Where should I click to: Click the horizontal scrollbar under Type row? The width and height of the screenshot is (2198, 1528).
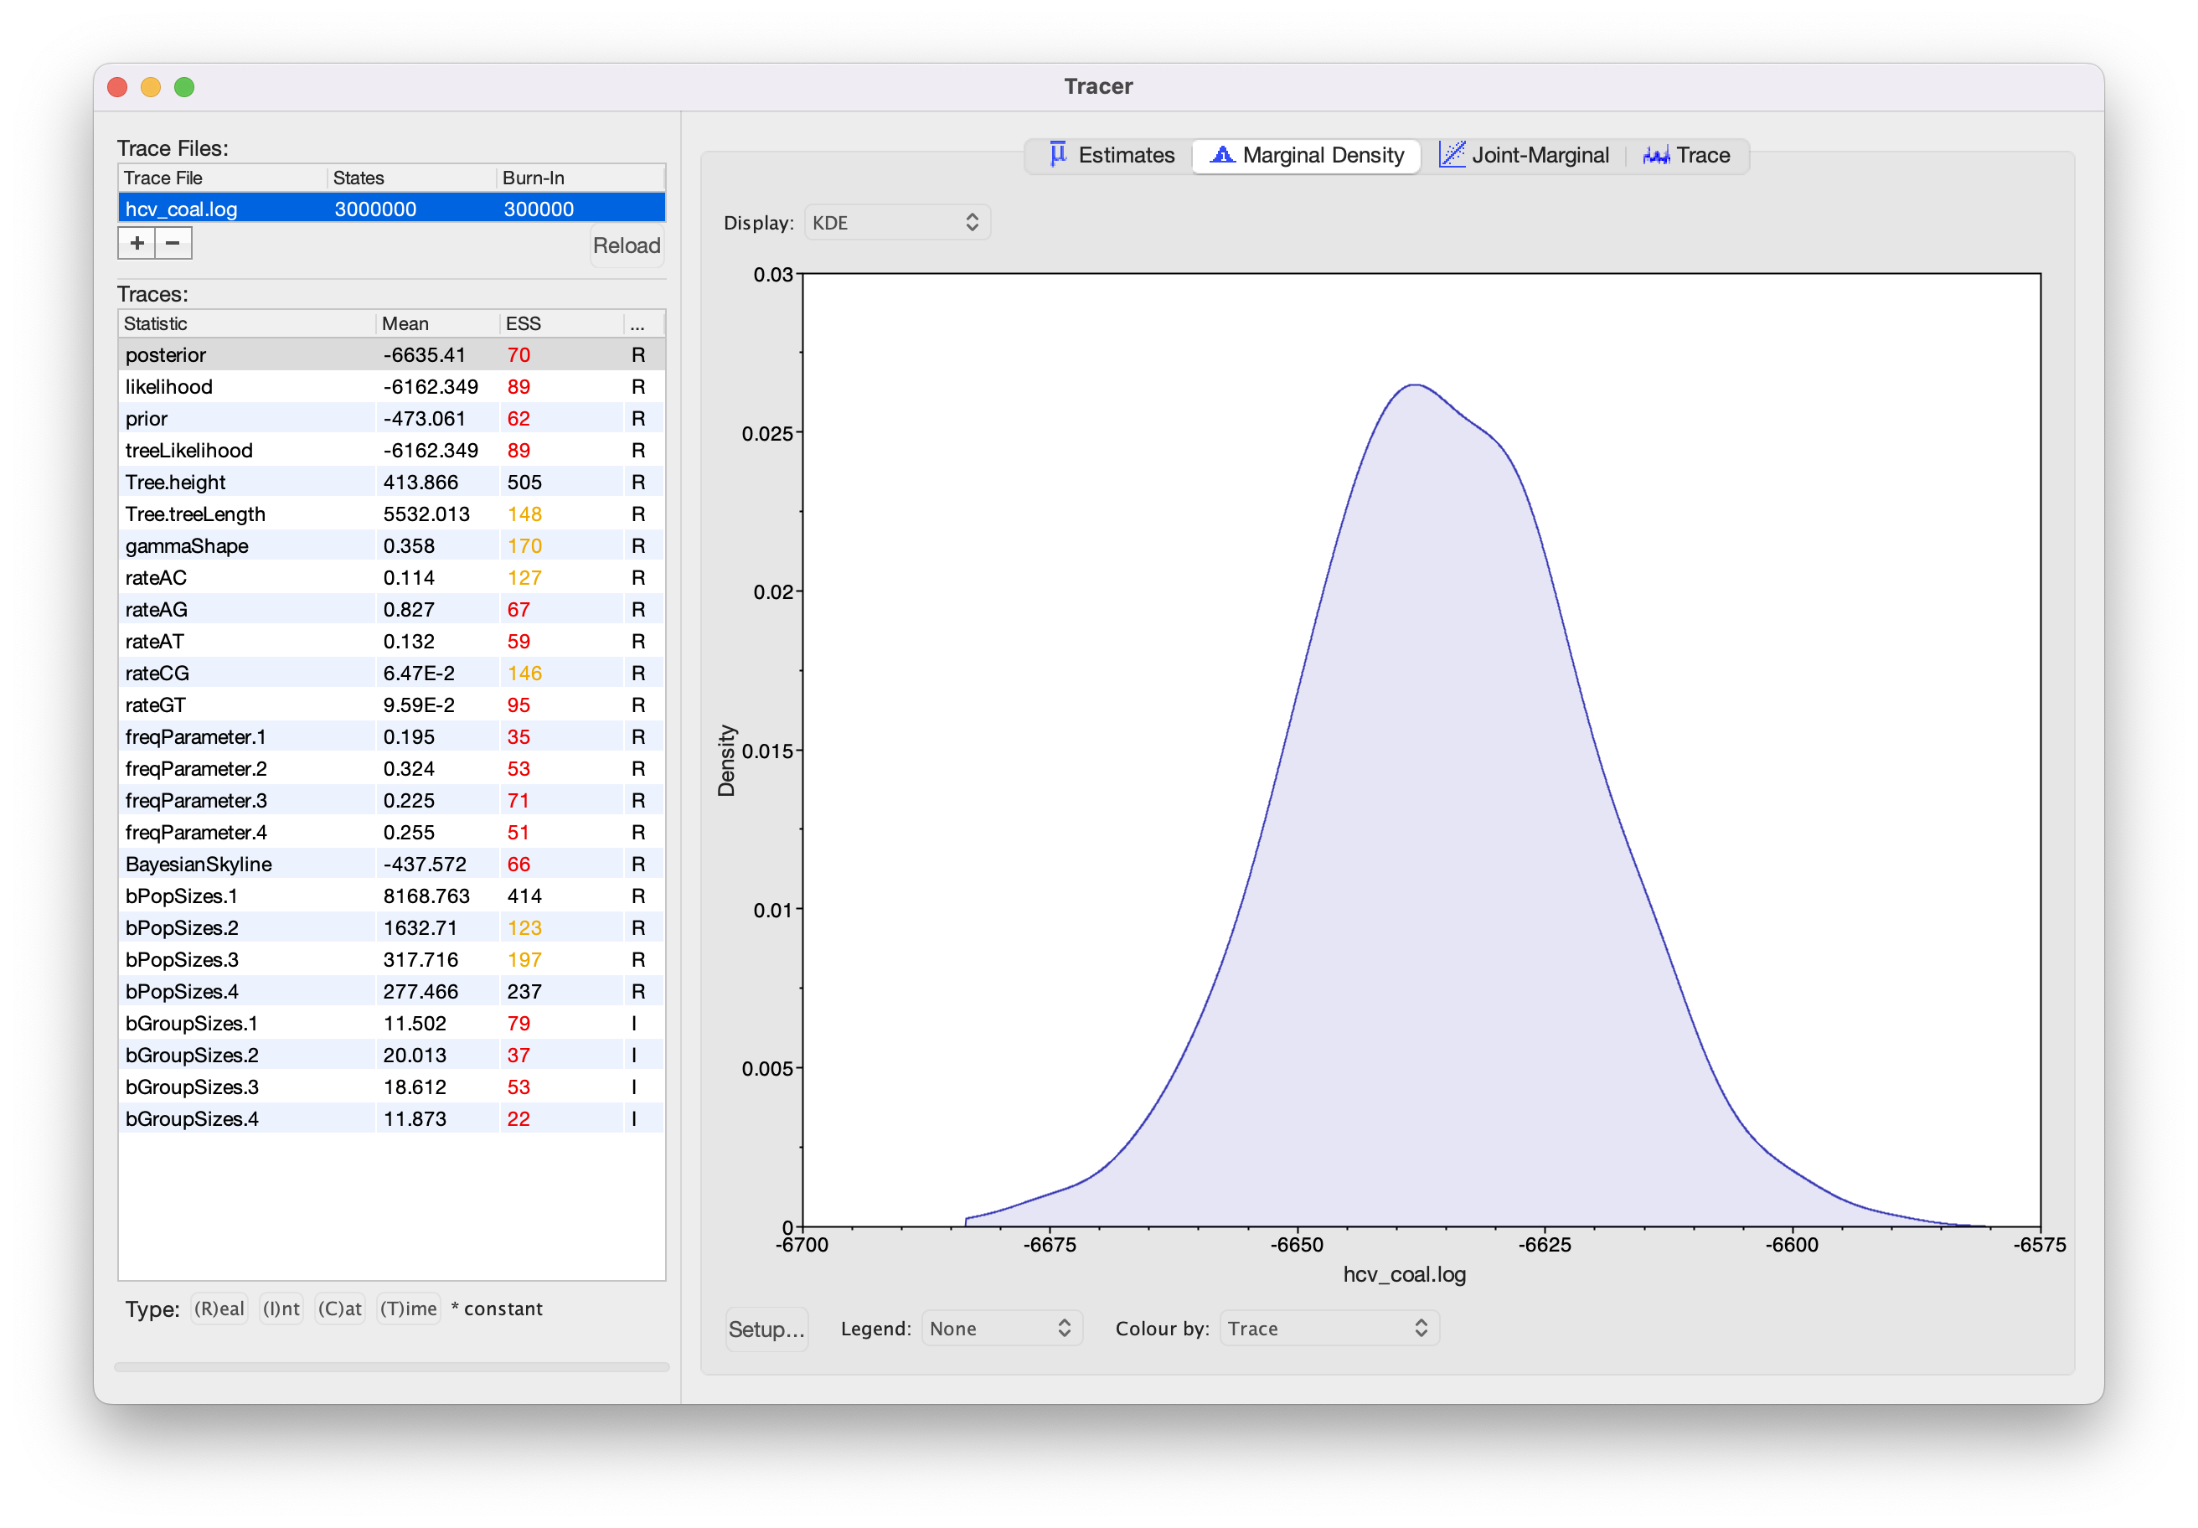(x=390, y=1367)
